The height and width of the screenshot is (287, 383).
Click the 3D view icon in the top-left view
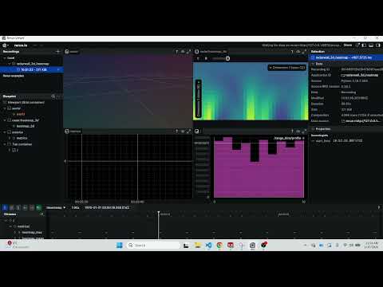coord(67,52)
